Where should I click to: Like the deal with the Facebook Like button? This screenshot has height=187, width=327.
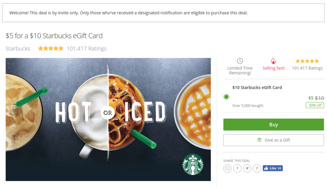point(272,168)
